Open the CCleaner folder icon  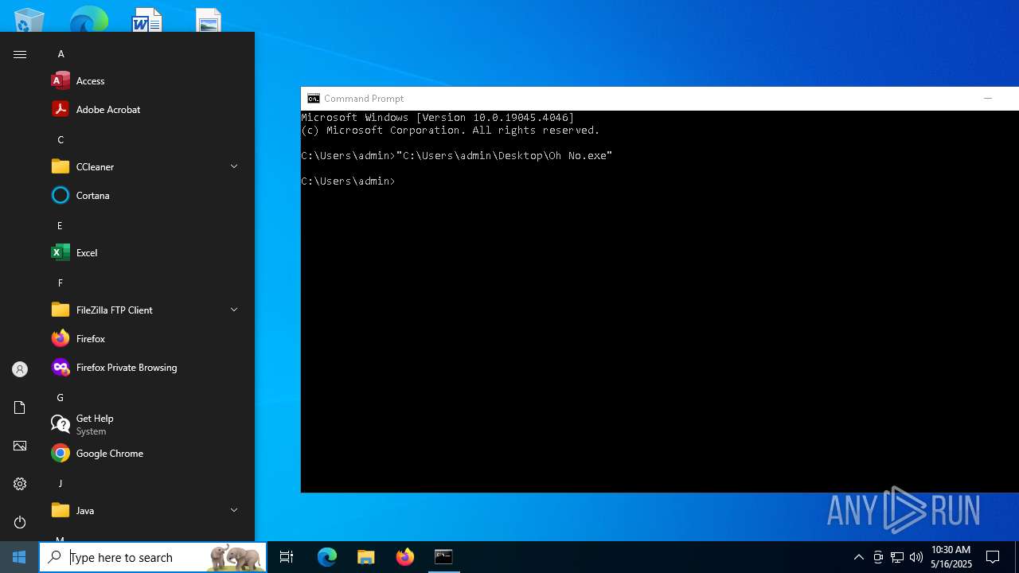(x=61, y=166)
